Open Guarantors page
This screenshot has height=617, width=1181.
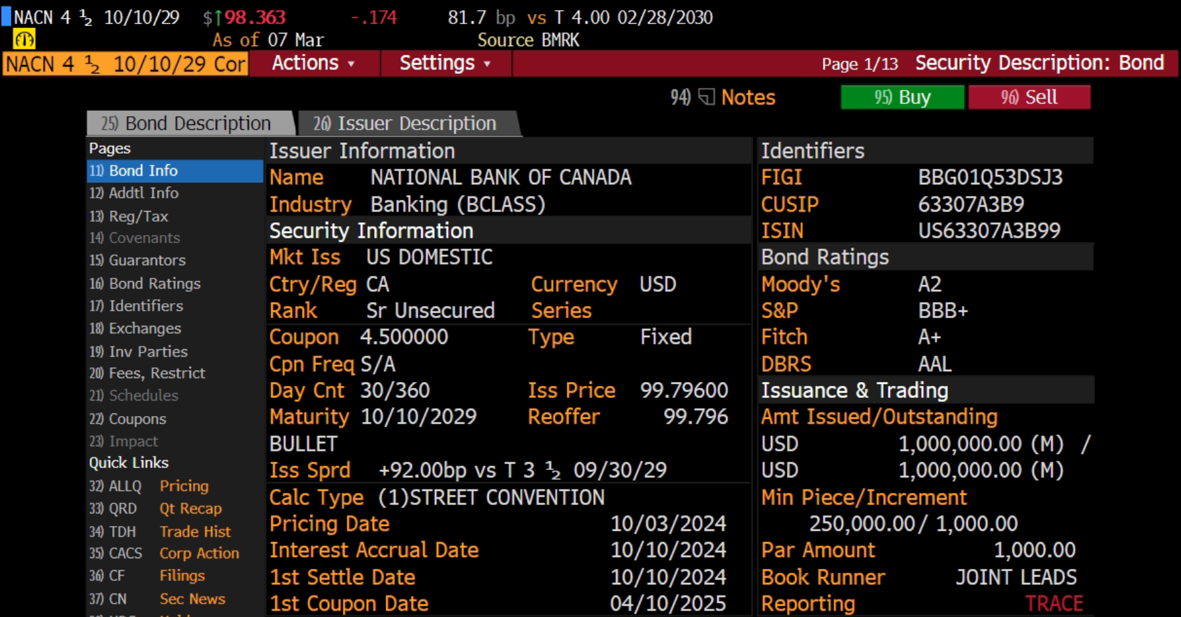tap(138, 260)
